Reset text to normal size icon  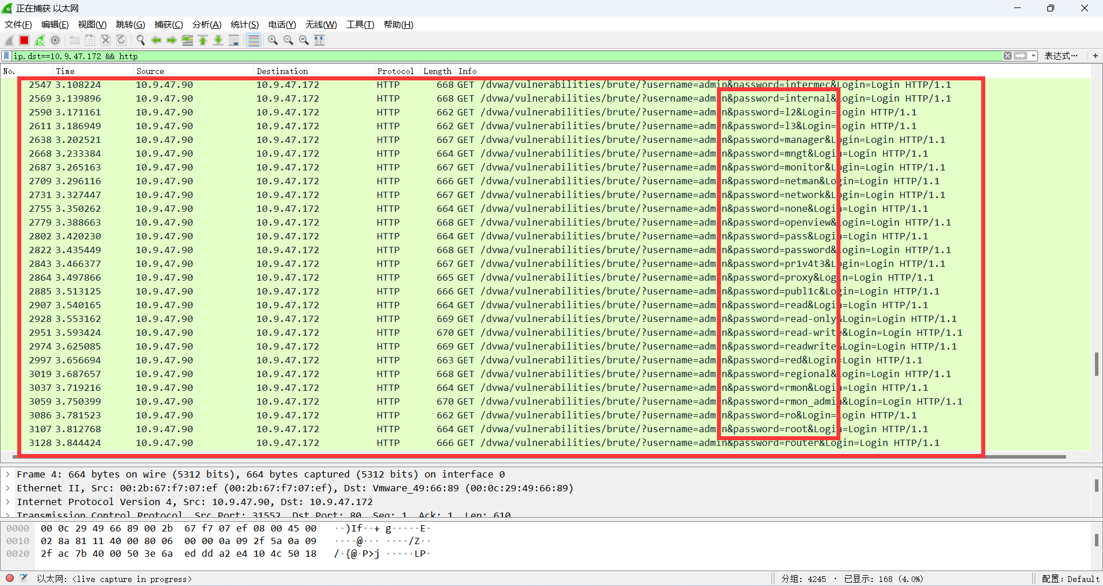point(304,40)
